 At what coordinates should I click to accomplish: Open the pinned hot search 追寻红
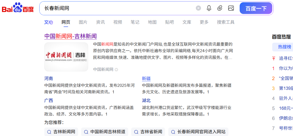(286, 58)
